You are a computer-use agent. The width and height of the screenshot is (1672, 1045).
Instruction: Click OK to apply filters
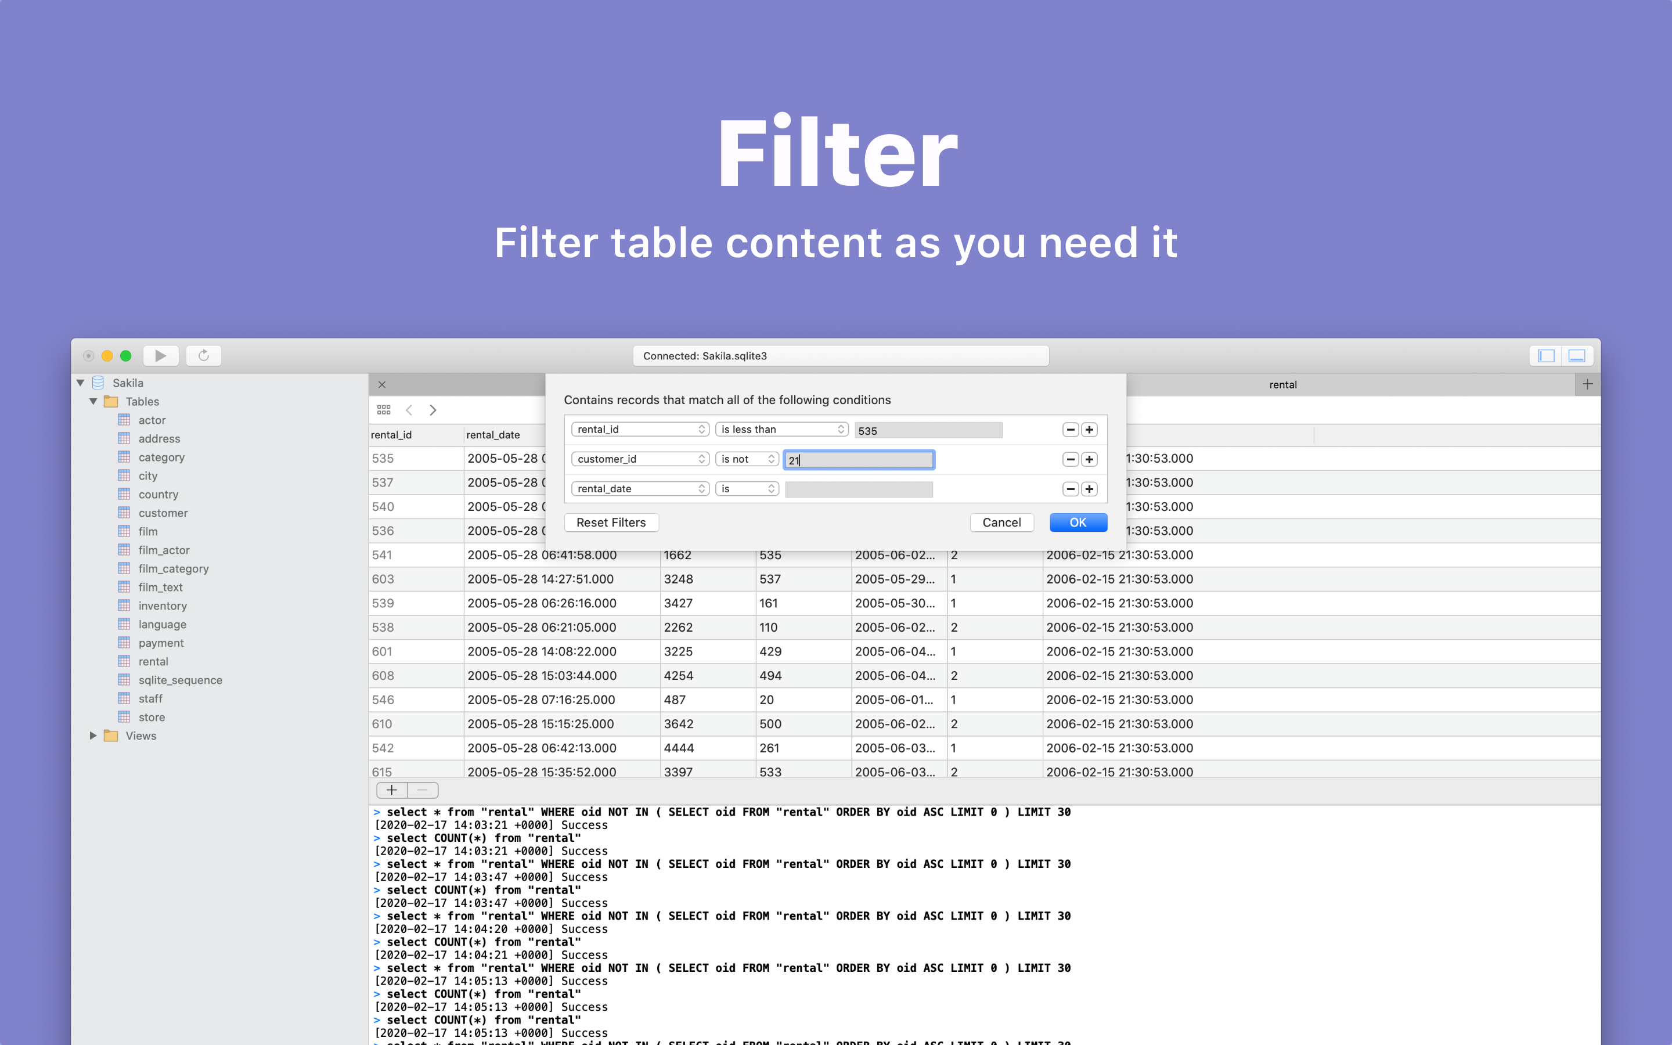(1078, 522)
